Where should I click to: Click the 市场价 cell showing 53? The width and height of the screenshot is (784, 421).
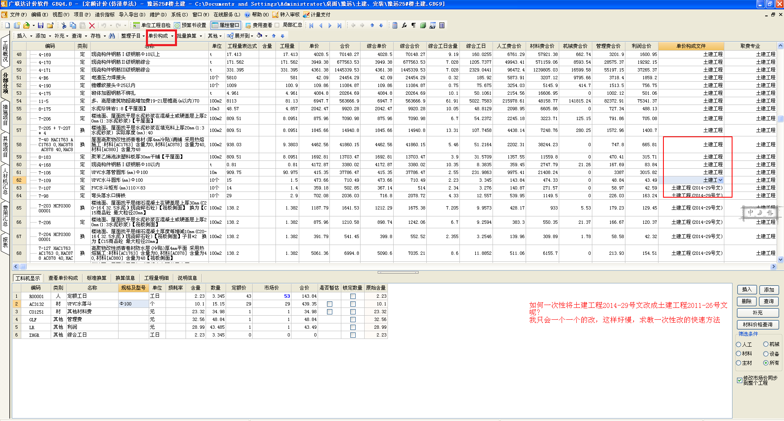(271, 296)
